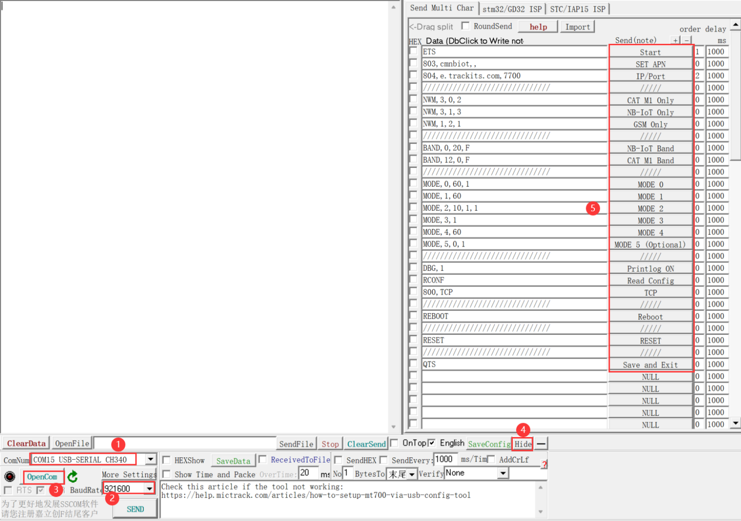
Task: Click the OpenCom button
Action: [x=43, y=477]
